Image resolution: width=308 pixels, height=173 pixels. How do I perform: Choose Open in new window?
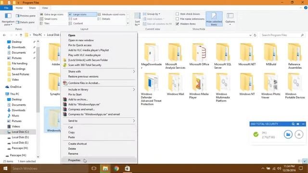coord(99,40)
